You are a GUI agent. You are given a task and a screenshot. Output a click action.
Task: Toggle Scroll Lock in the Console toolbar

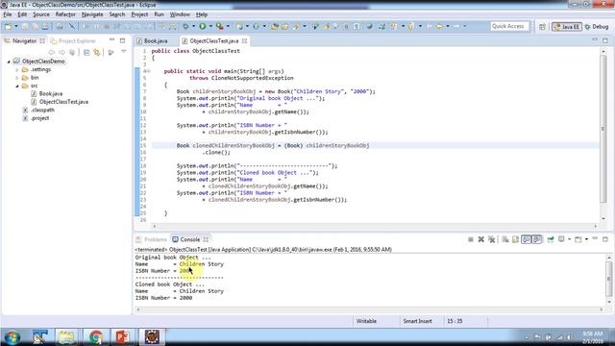(x=515, y=239)
